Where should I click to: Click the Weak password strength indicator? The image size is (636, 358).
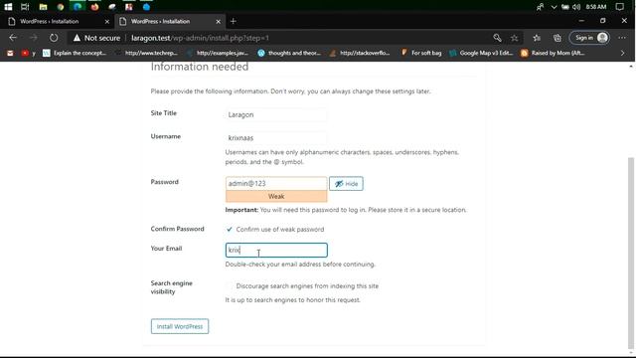pyautogui.click(x=276, y=197)
